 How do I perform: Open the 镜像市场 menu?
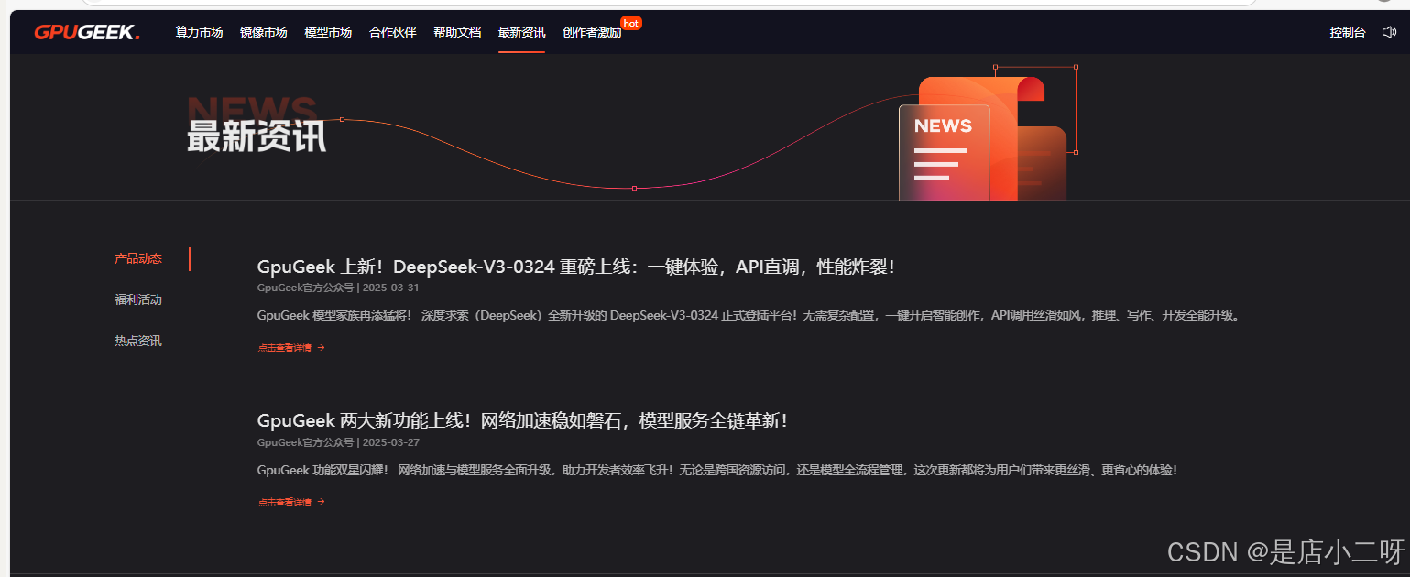click(x=264, y=32)
